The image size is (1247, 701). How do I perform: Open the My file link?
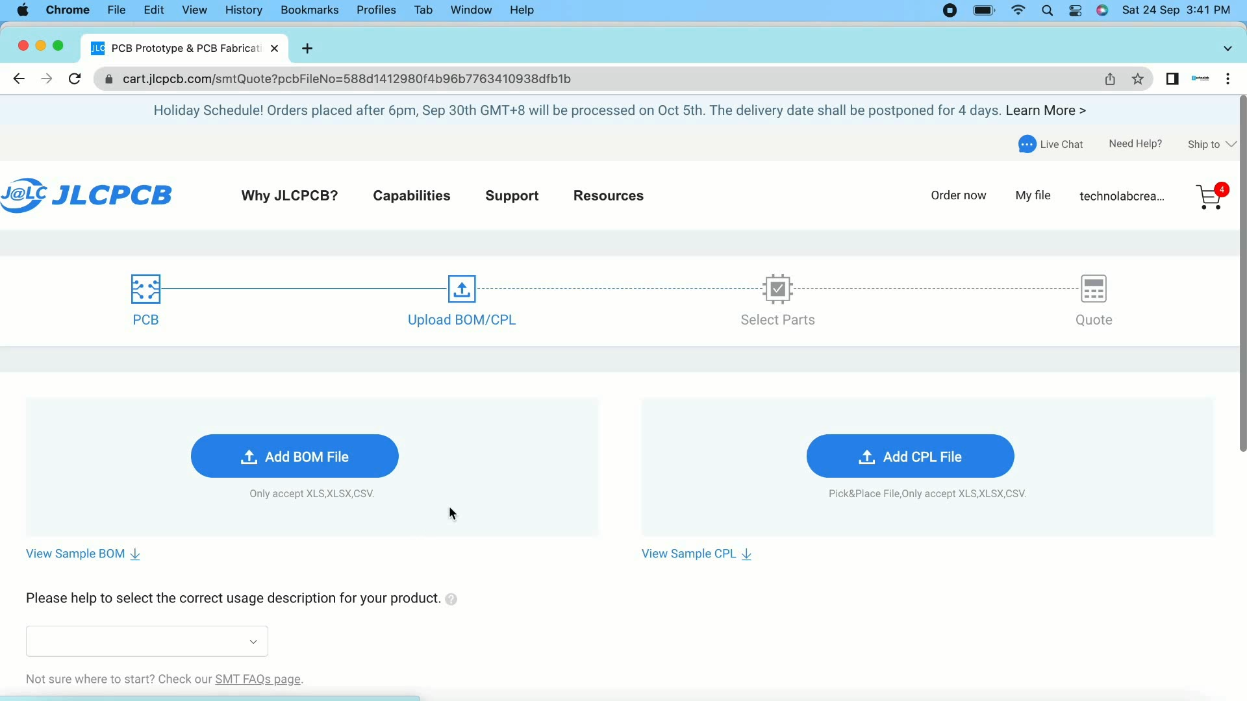tap(1033, 195)
